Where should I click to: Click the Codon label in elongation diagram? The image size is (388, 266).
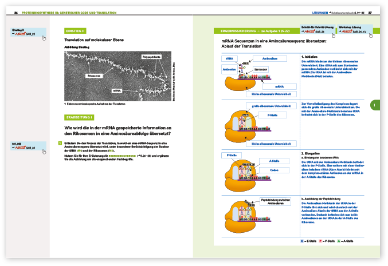tap(275, 170)
